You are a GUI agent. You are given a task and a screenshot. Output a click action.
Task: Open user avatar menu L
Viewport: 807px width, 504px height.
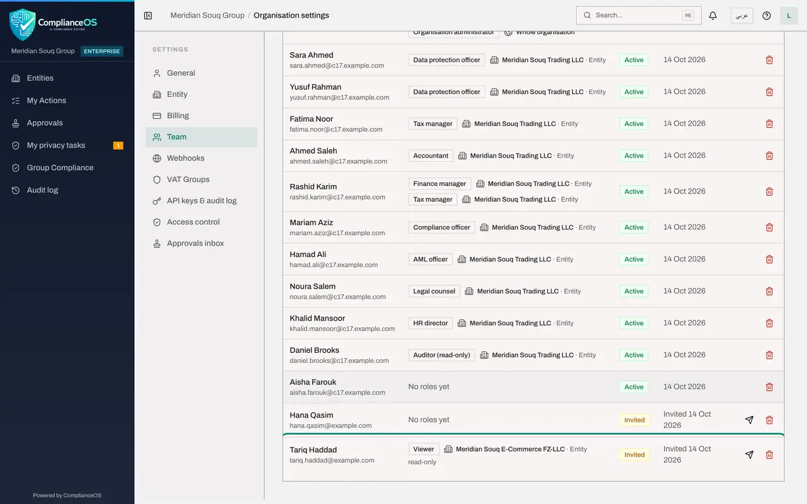tap(789, 16)
